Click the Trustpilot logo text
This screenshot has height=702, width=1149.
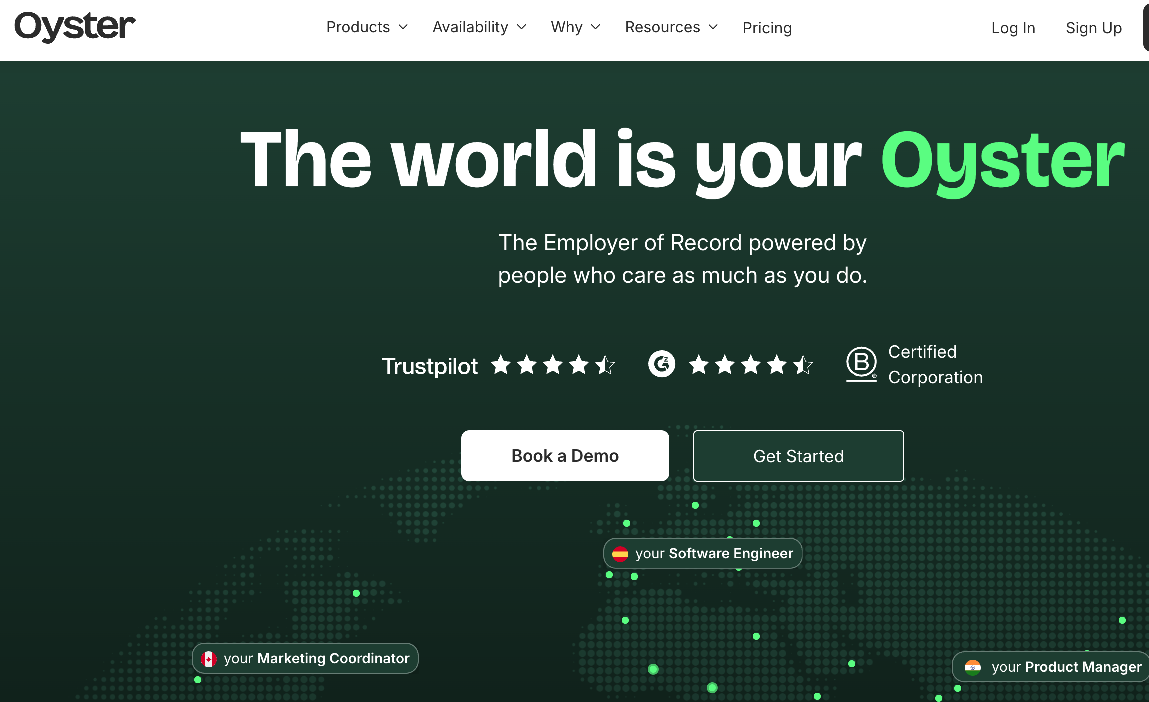[430, 366]
